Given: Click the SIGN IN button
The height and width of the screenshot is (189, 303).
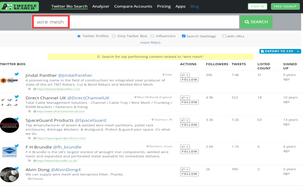Looking at the screenshot, I should (258, 6).
